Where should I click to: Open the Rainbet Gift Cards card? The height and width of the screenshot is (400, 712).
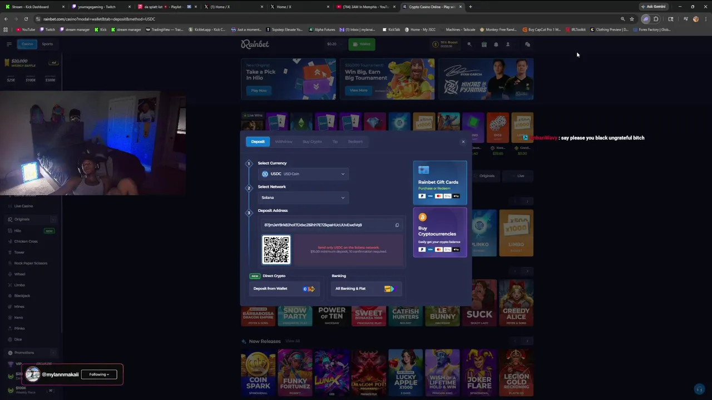coord(439,183)
